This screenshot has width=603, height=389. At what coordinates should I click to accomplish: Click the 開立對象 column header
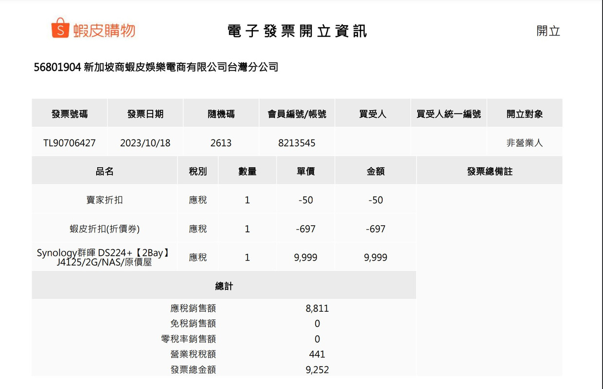click(x=525, y=114)
